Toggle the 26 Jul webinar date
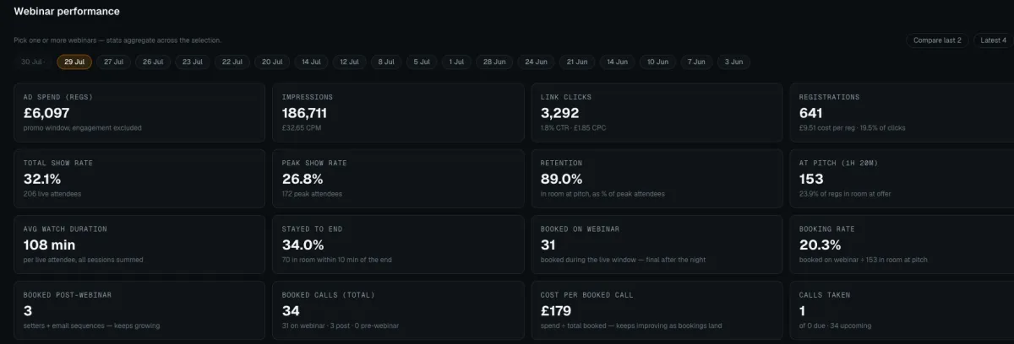This screenshot has width=1014, height=344. coord(153,62)
